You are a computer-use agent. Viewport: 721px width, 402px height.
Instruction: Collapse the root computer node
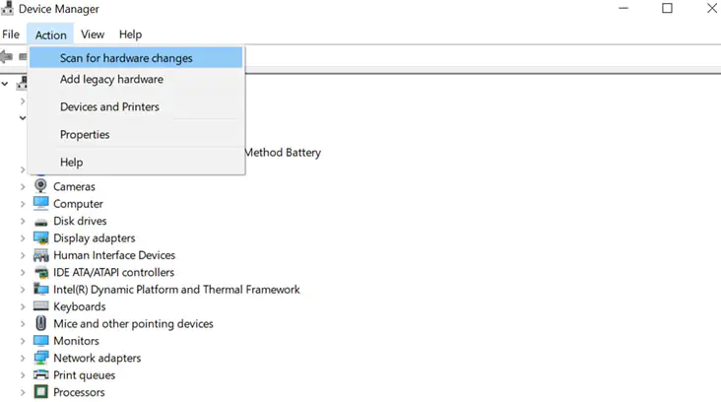pos(5,84)
